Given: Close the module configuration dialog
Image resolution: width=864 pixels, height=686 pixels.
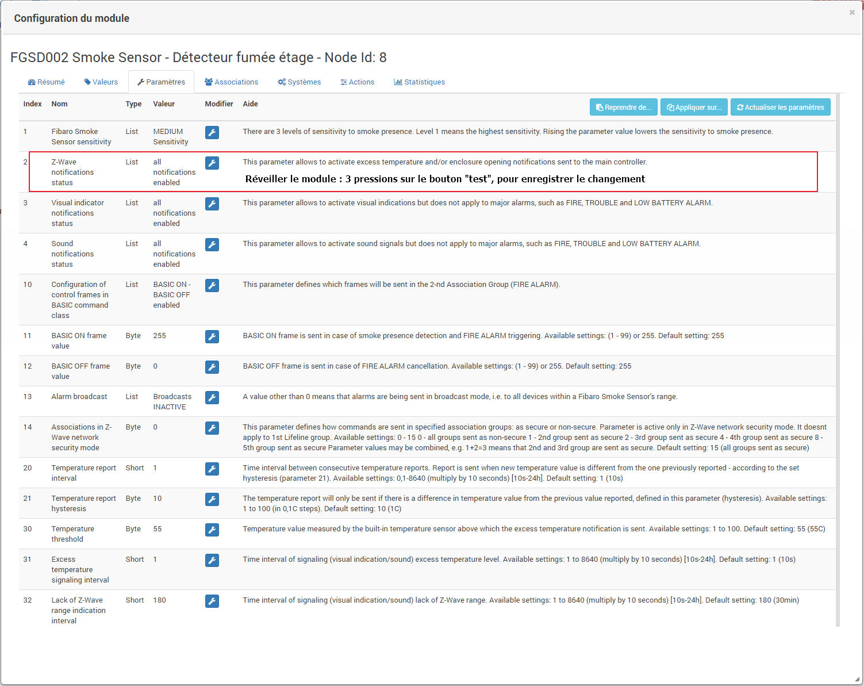Looking at the screenshot, I should tap(852, 13).
